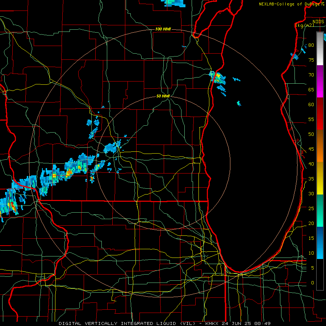The image size is (326, 326).
Task: Click the 20 value on the color scale
Action: click(x=311, y=223)
